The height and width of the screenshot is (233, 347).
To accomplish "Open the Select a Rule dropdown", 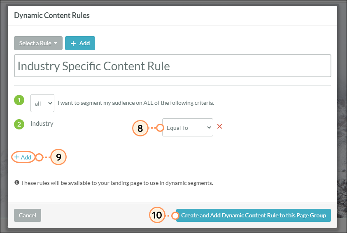I will click(38, 43).
